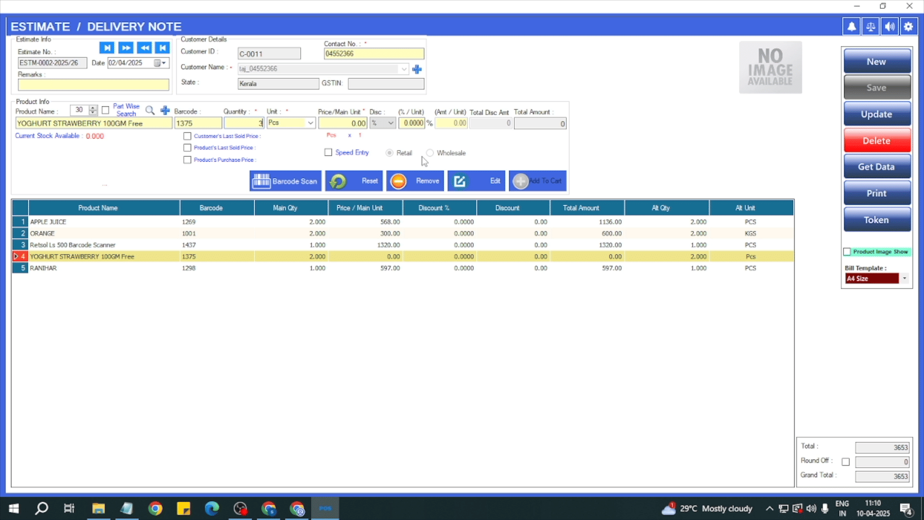The width and height of the screenshot is (924, 520).
Task: Click the notification bell icon
Action: point(851,26)
